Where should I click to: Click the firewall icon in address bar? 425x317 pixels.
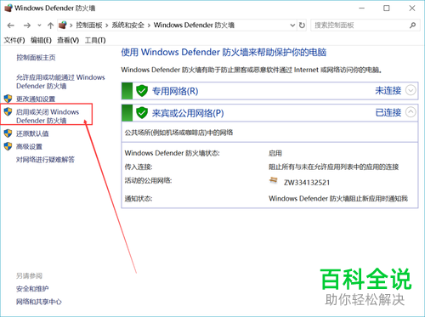pyautogui.click(x=63, y=25)
